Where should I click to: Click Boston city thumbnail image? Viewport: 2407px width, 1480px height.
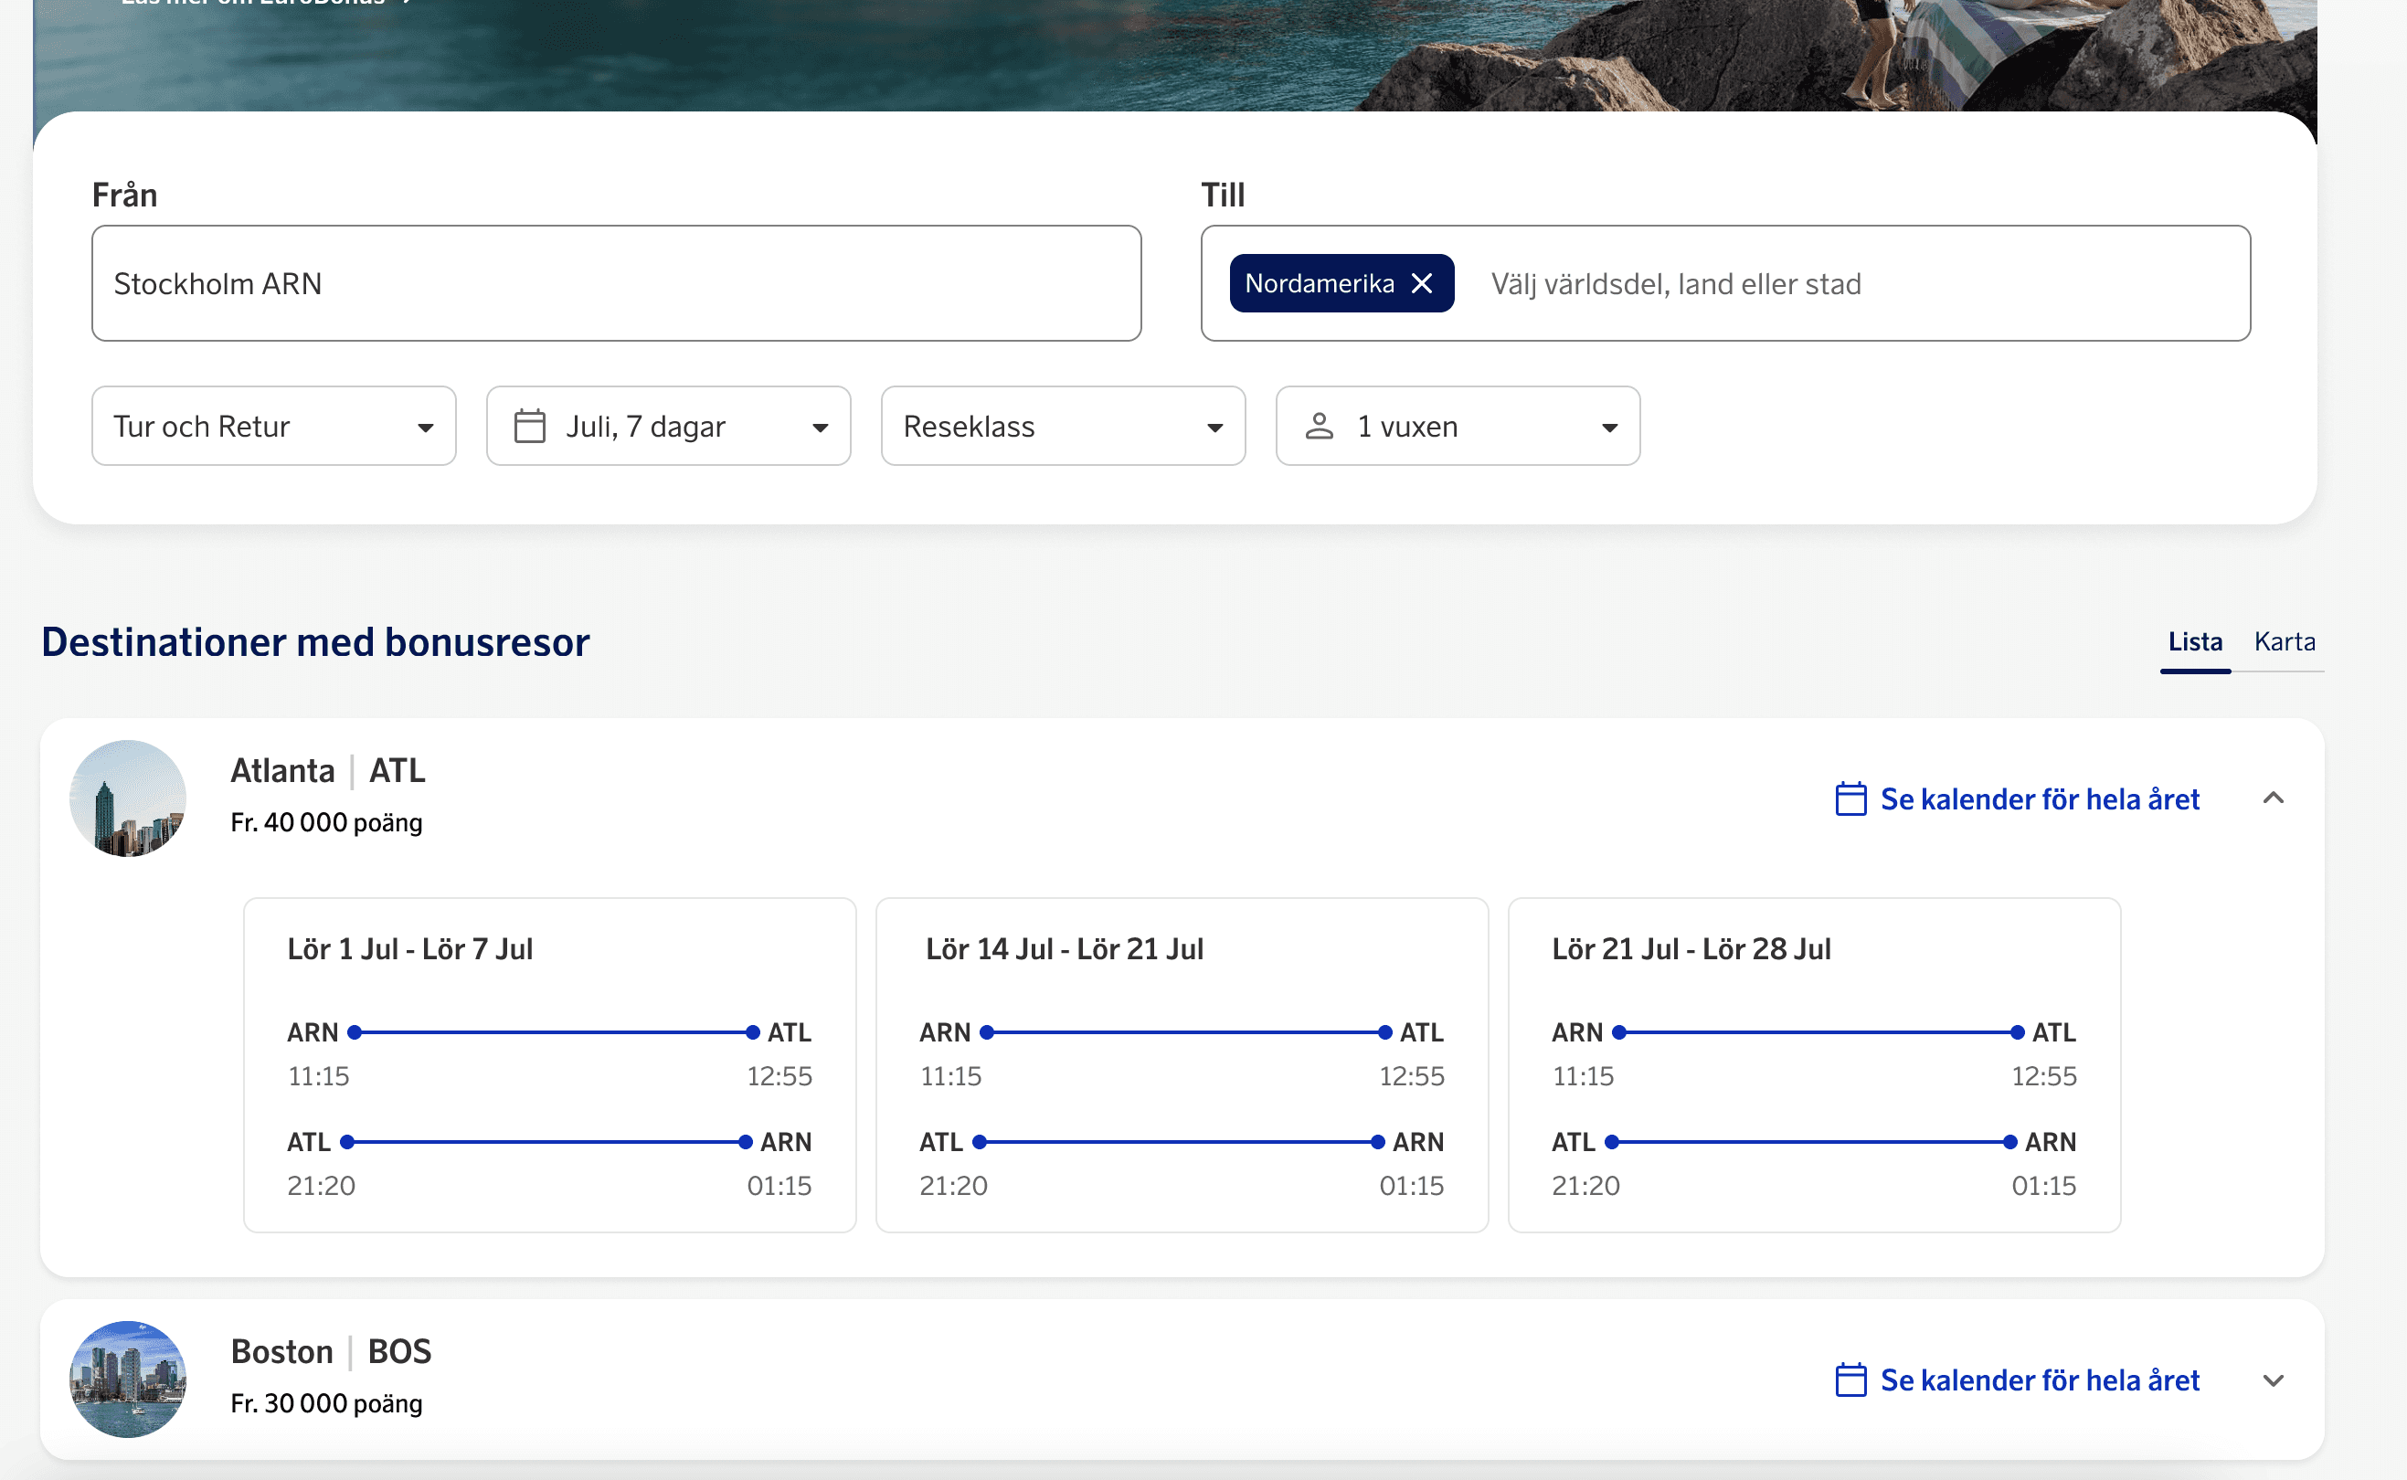pyautogui.click(x=128, y=1379)
